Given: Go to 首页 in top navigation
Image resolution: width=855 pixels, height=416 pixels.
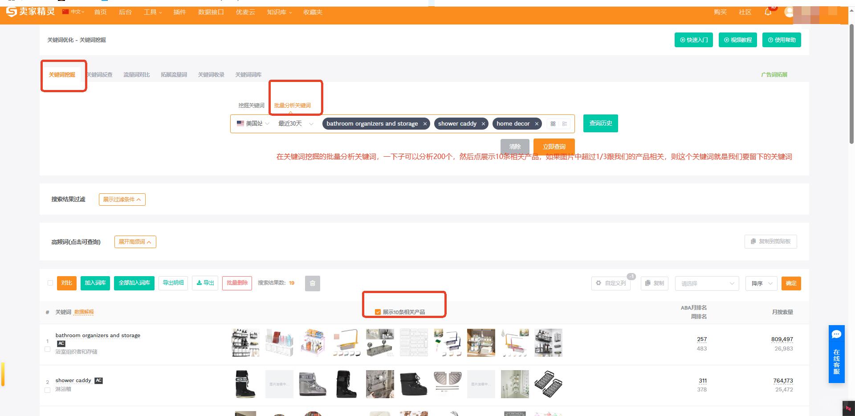Looking at the screenshot, I should click(100, 12).
